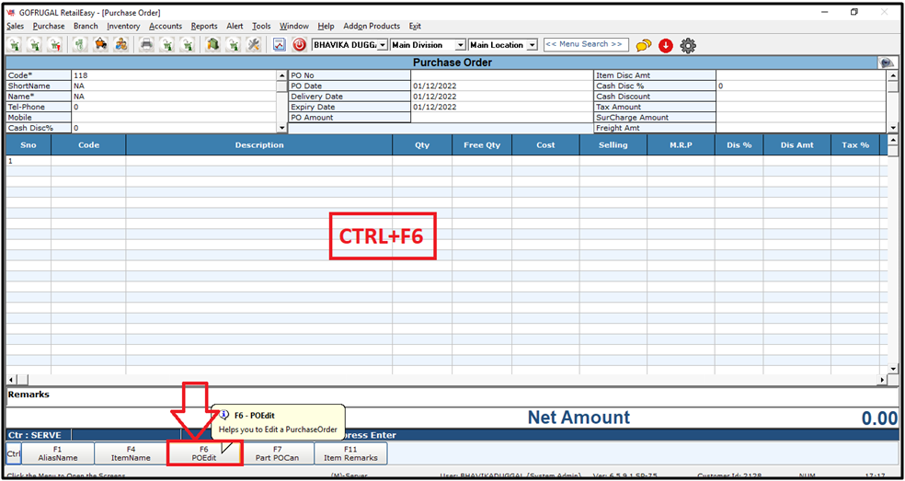
Task: Click the Net Amount value 0.00
Action: pos(879,418)
